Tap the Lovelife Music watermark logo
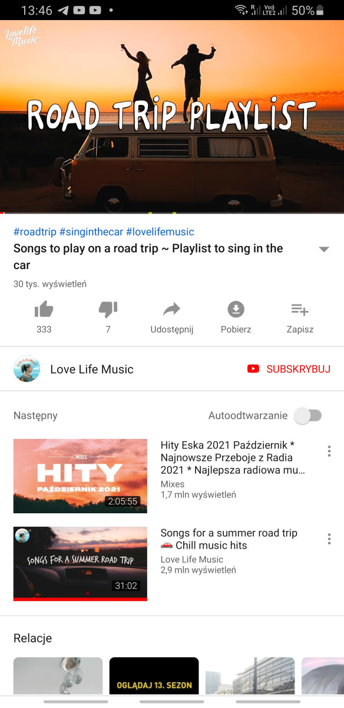 pyautogui.click(x=21, y=36)
